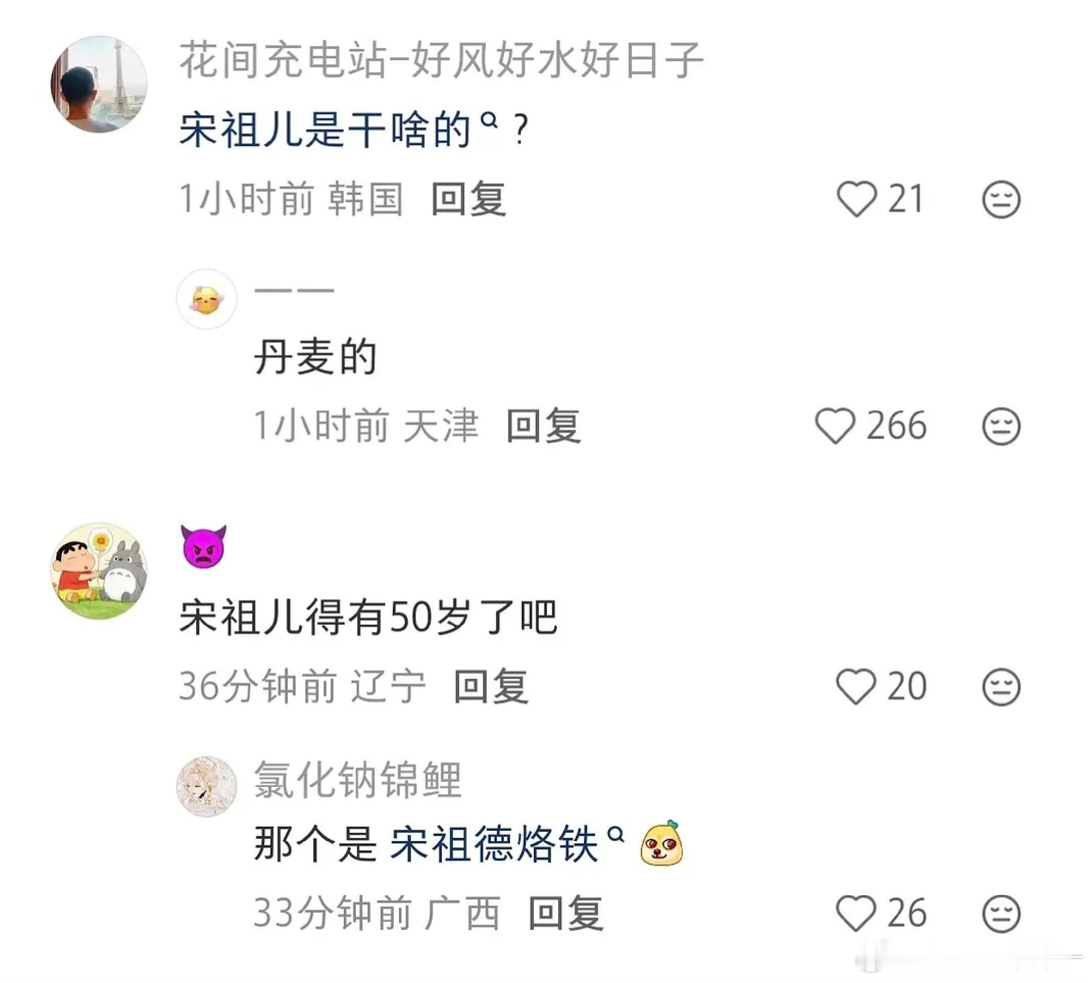Open the hugging emoji avatar profile
This screenshot has width=1092, height=983.
coord(207,299)
